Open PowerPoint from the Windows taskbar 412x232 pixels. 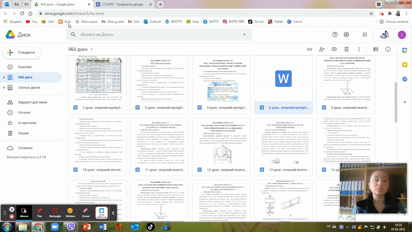click(x=87, y=227)
